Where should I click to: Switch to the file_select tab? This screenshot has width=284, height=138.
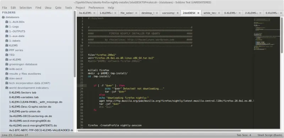127,13
